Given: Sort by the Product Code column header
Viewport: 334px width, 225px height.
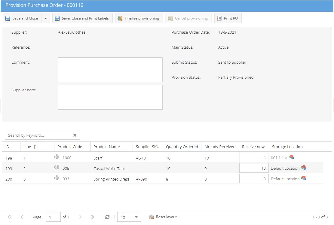Looking at the screenshot, I should pos(72,147).
